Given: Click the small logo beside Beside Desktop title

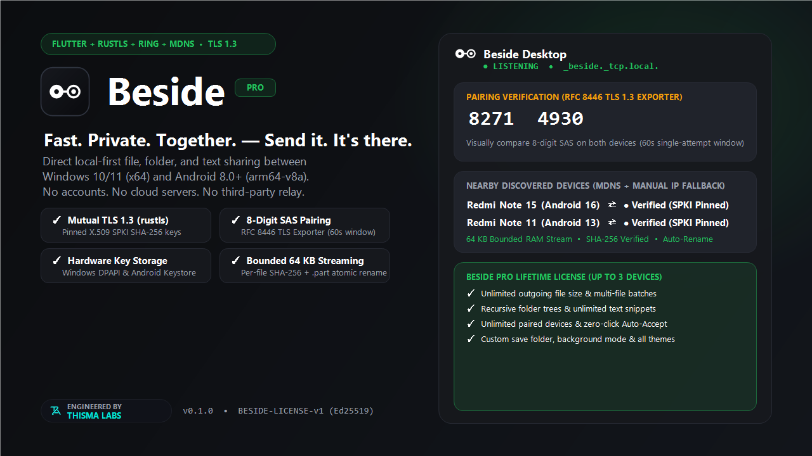Looking at the screenshot, I should click(466, 54).
